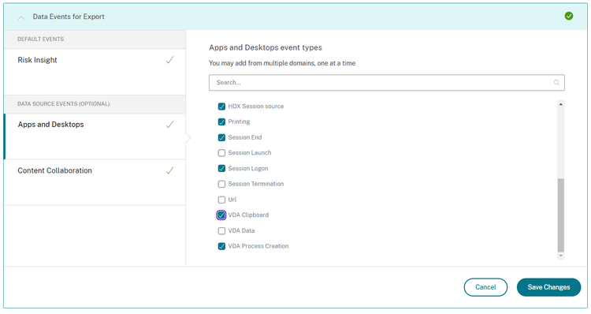This screenshot has height=314, width=591.
Task: Select Apps and Desktops data source
Action: coord(95,136)
